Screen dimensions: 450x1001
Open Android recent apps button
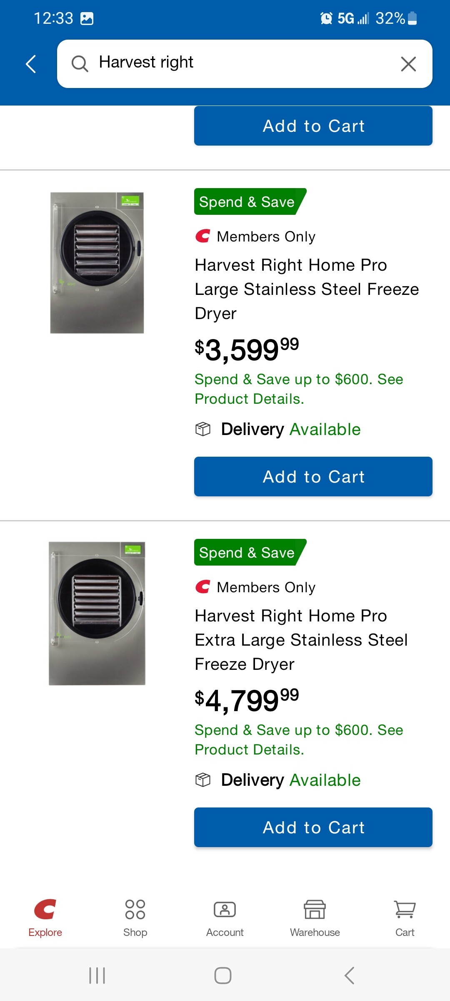[x=97, y=976]
